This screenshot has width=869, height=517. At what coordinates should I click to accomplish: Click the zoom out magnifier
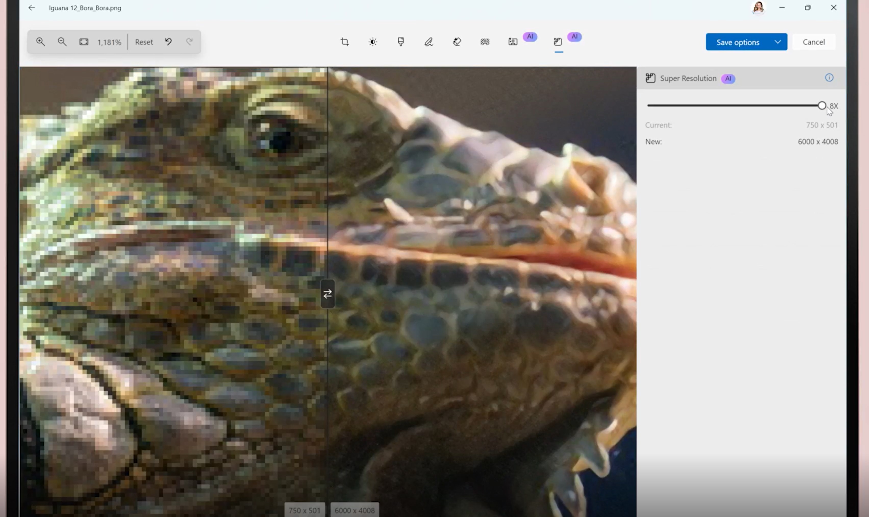coord(62,42)
